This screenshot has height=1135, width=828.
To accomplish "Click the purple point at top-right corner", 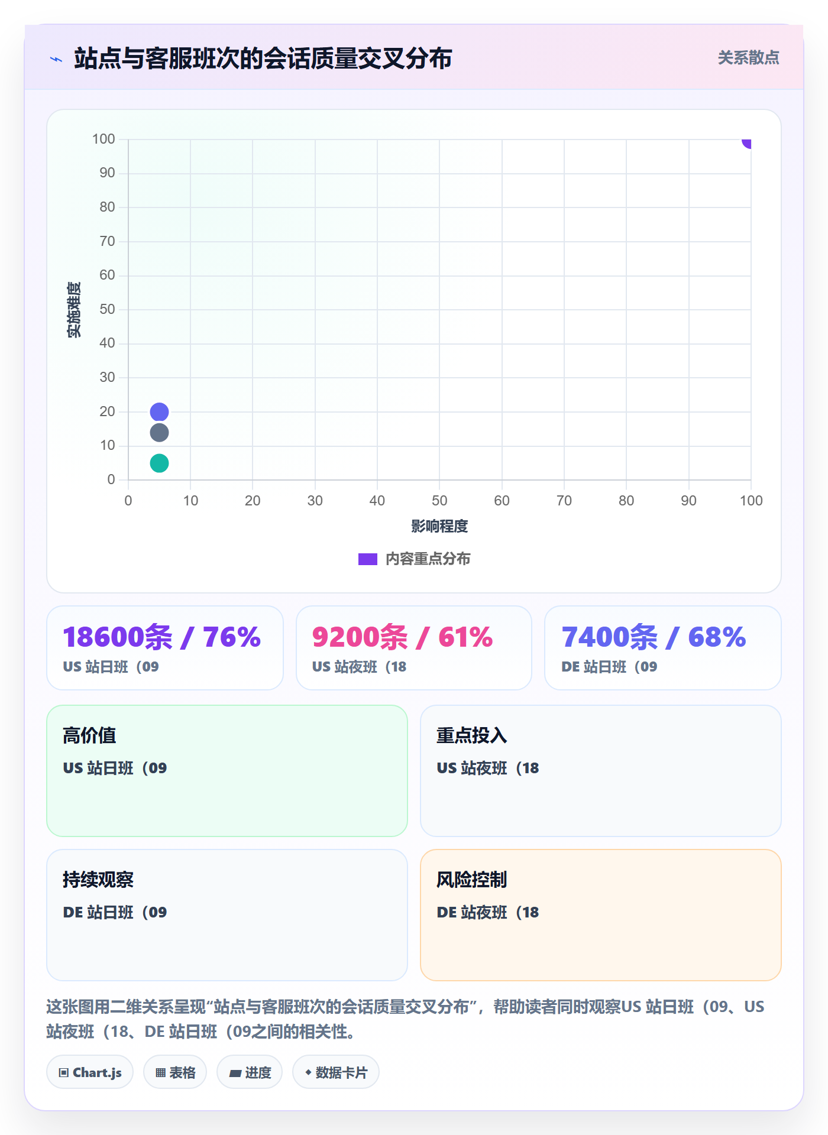I will pyautogui.click(x=747, y=142).
